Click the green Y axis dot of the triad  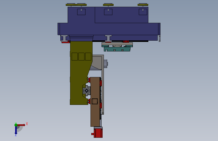(x=16, y=125)
